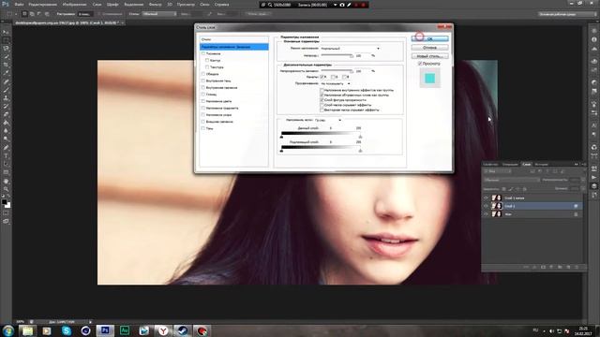Select the Gradient tool
600x337 pixels.
click(6, 123)
